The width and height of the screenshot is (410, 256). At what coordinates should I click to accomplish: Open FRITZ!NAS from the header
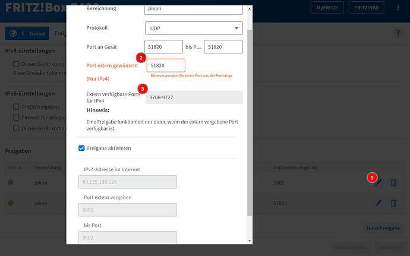pyautogui.click(x=367, y=7)
